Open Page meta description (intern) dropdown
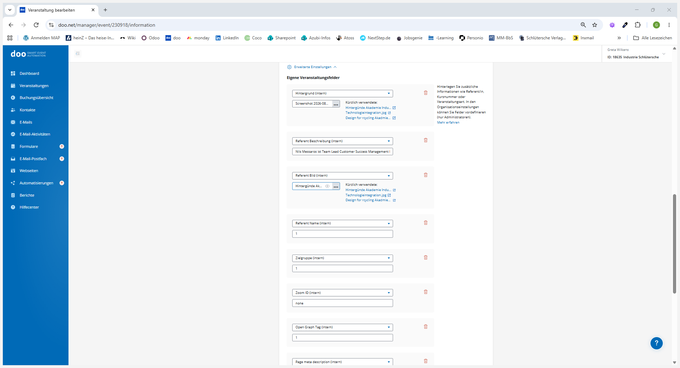Viewport: 680px width, 368px height. tap(342, 362)
